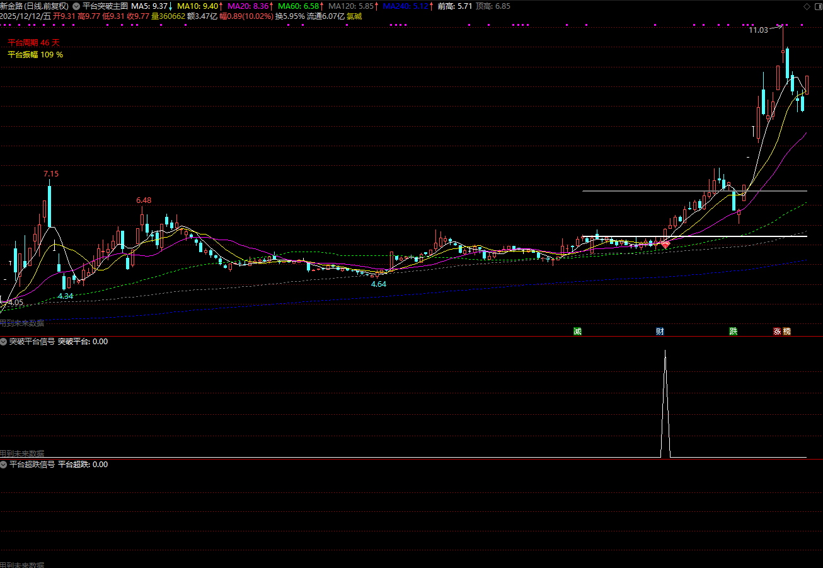Viewport: 823px width, 568px height.
Task: Click the 氯碱 sector link
Action: point(354,16)
